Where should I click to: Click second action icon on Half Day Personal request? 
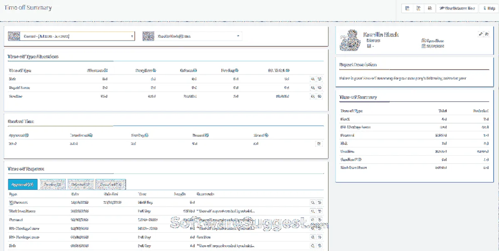pyautogui.click(x=319, y=203)
